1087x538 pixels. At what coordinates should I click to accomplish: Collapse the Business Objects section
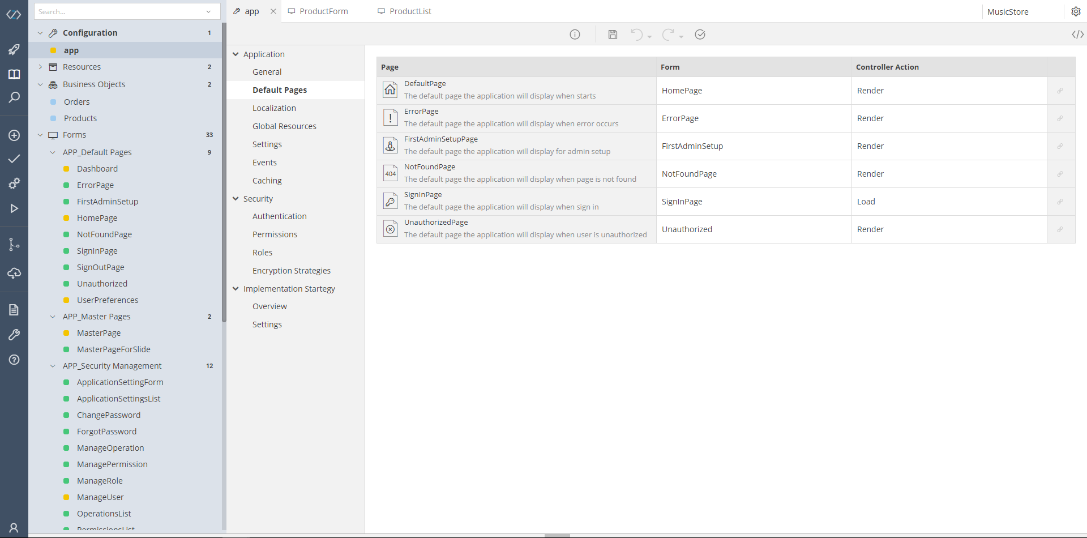click(40, 84)
